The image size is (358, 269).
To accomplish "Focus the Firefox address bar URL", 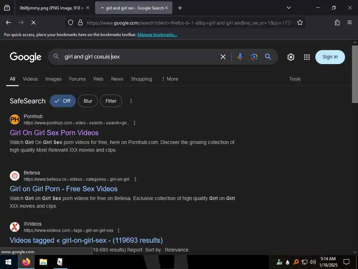I will [x=189, y=23].
